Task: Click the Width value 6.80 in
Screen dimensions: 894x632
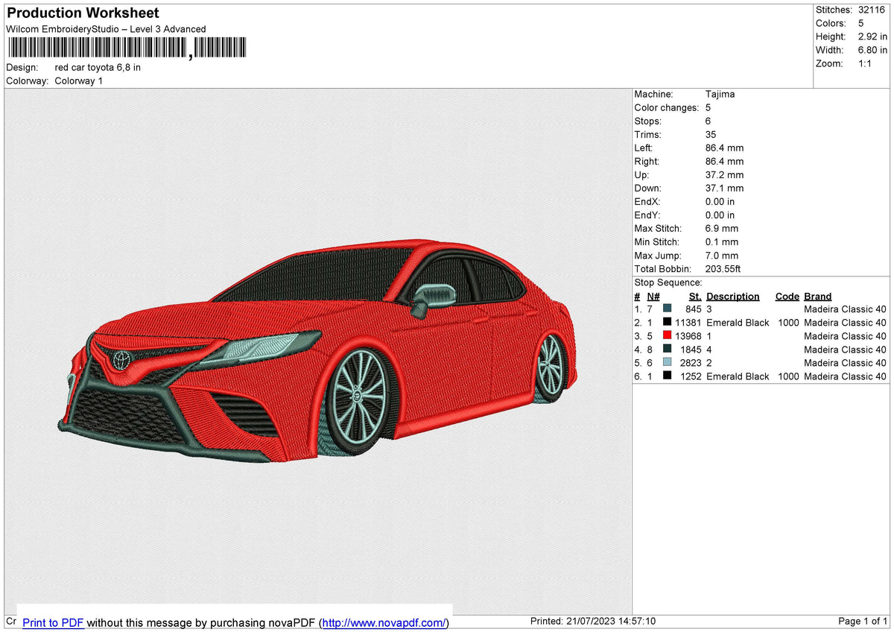Action: 872,50
